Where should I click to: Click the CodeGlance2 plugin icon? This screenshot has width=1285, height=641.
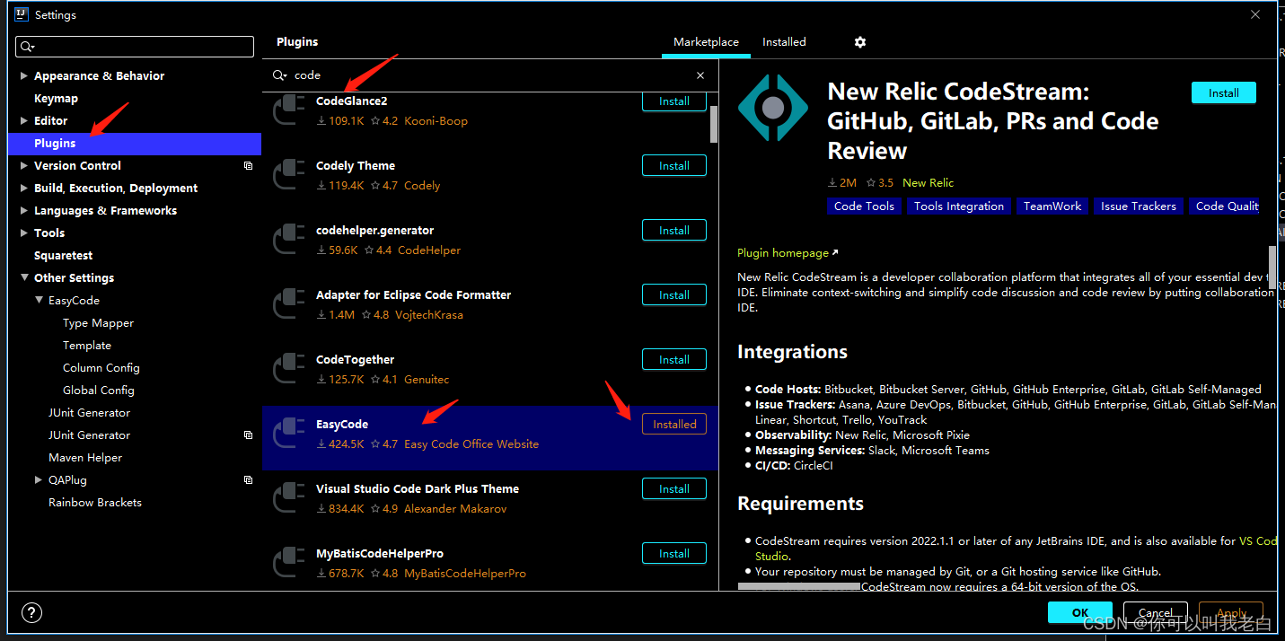(x=289, y=110)
